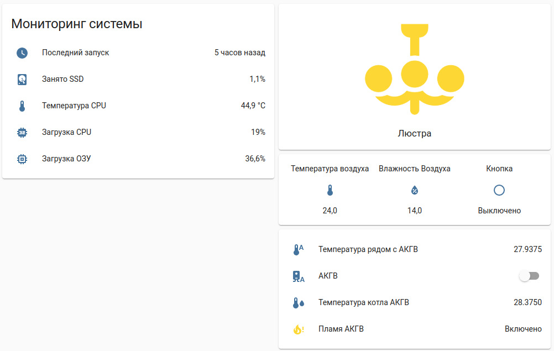This screenshot has height=351, width=554.
Task: Click the boiler thermometer icon for Температура котла АКГВ
Action: click(297, 302)
